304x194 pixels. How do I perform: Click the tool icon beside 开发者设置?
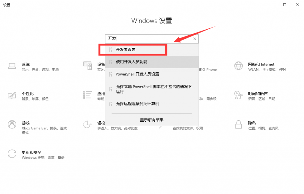pos(110,50)
